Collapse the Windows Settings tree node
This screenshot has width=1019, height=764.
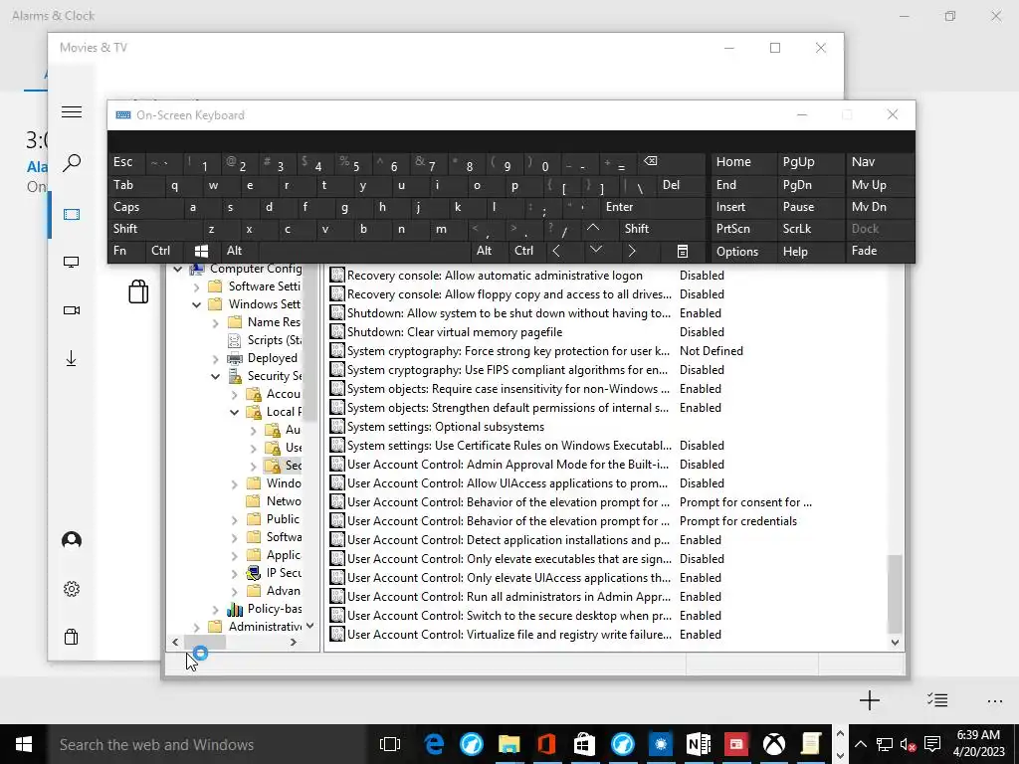pos(196,304)
